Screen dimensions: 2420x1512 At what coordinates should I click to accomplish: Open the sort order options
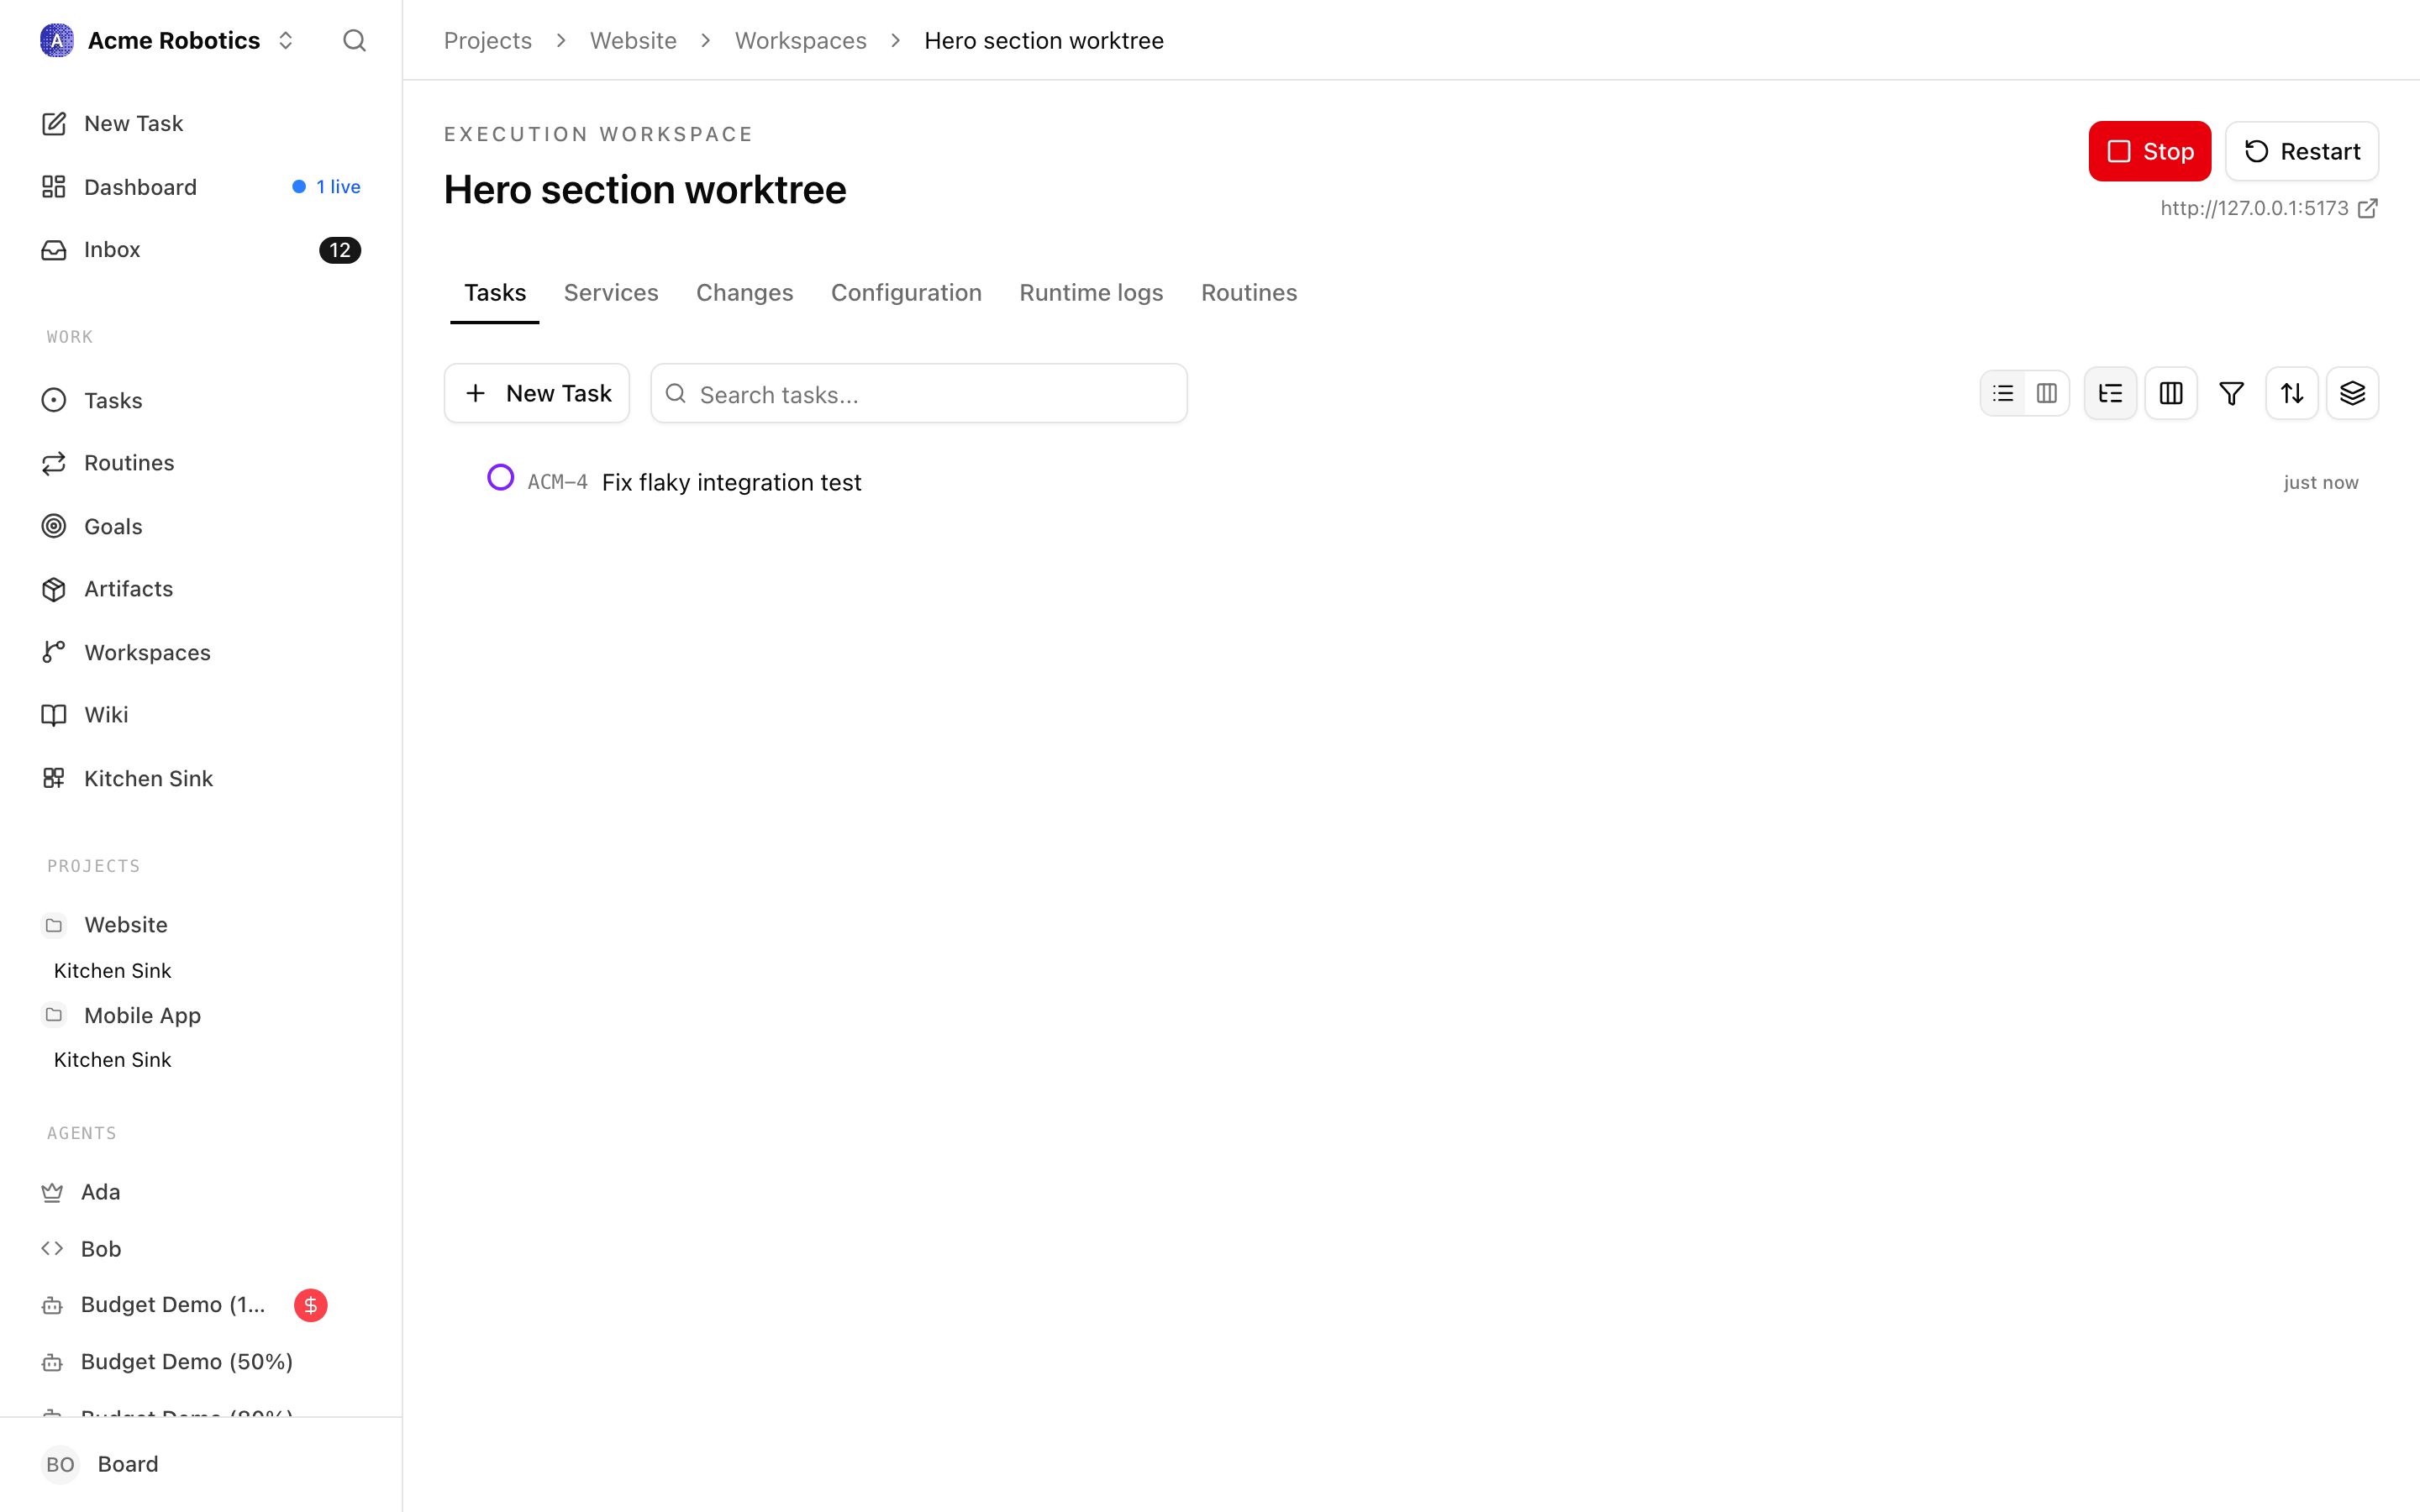pyautogui.click(x=2292, y=393)
